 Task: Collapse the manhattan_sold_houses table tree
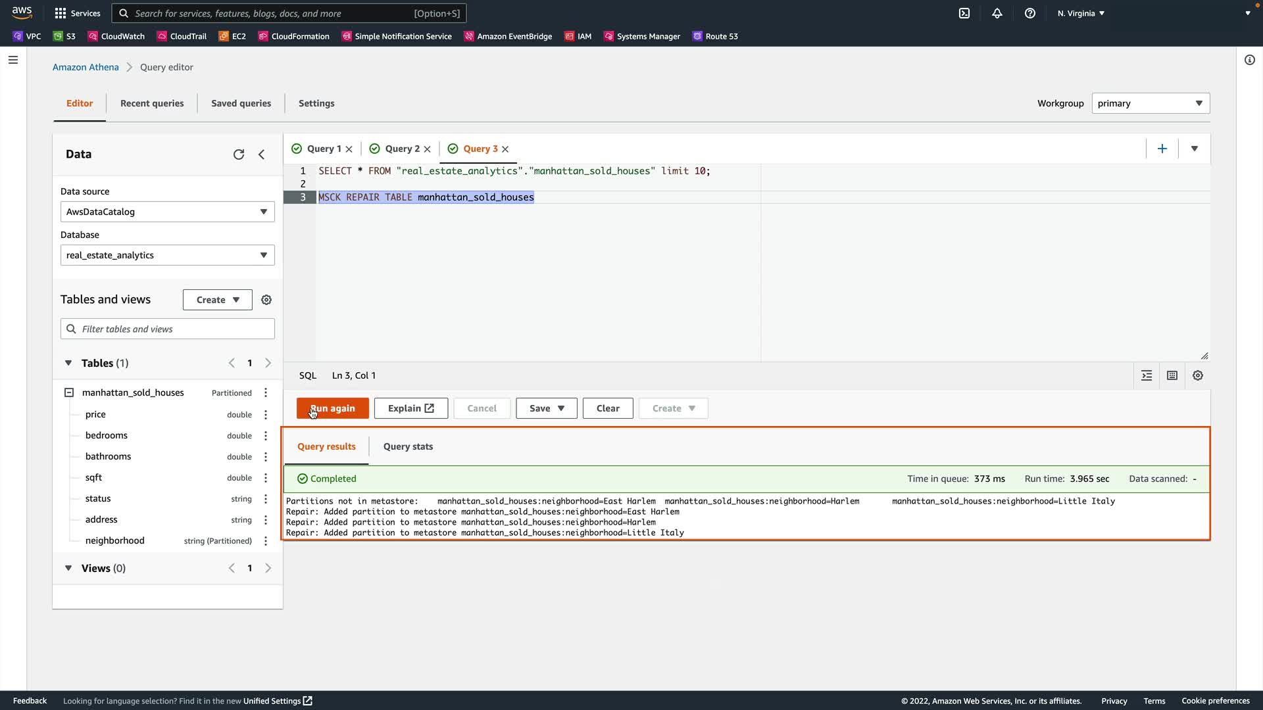pos(68,392)
